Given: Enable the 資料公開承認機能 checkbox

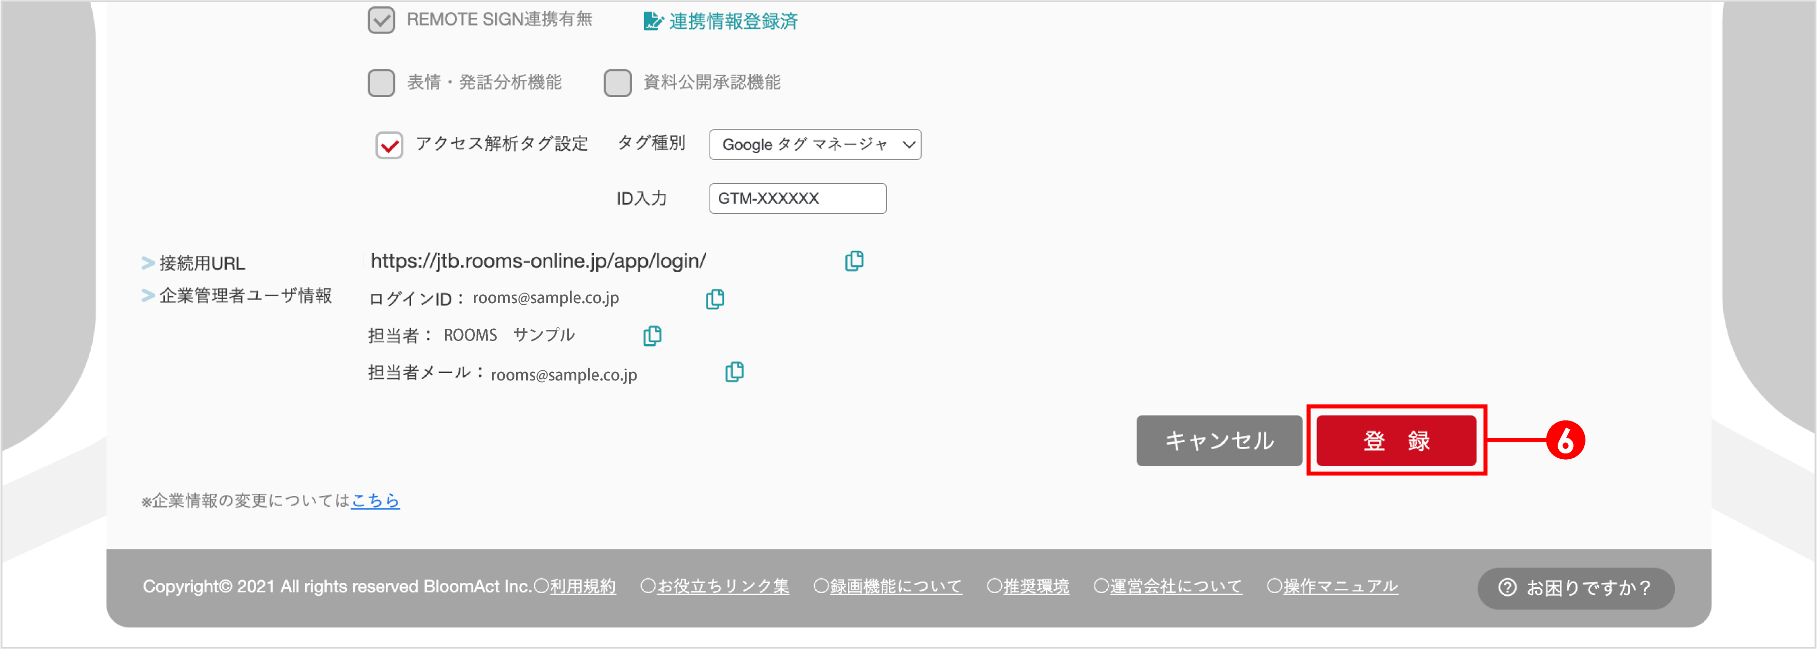Looking at the screenshot, I should pyautogui.click(x=617, y=83).
